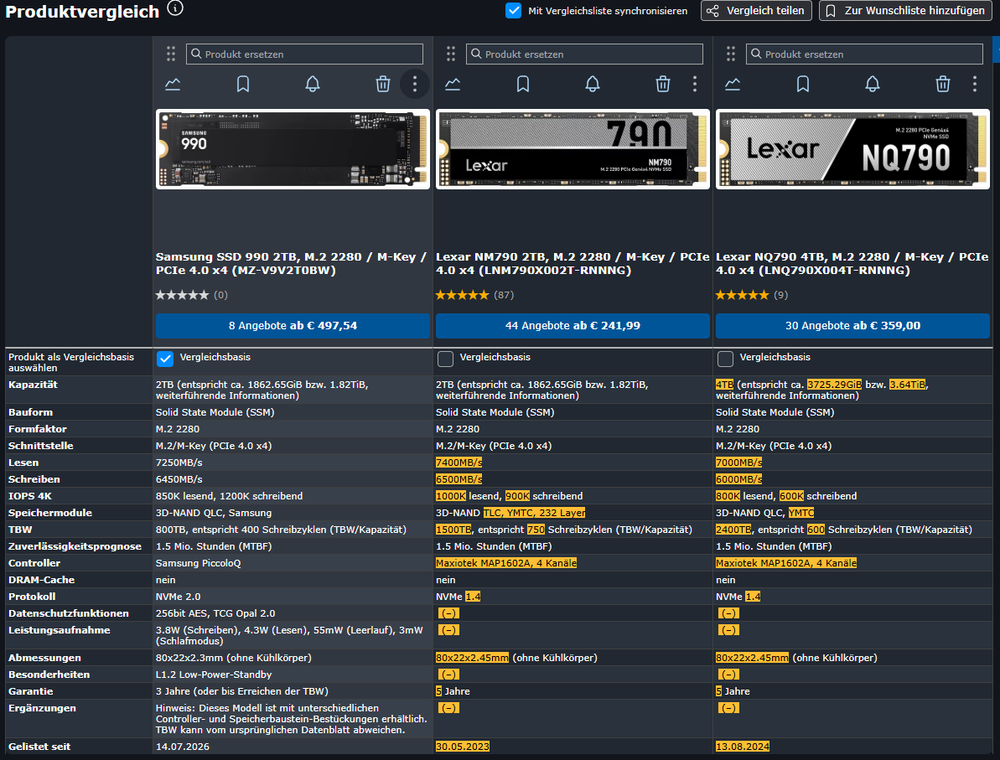Check Vergleichsbasis for Lexar NQ790
1000x760 pixels.
[x=725, y=359]
